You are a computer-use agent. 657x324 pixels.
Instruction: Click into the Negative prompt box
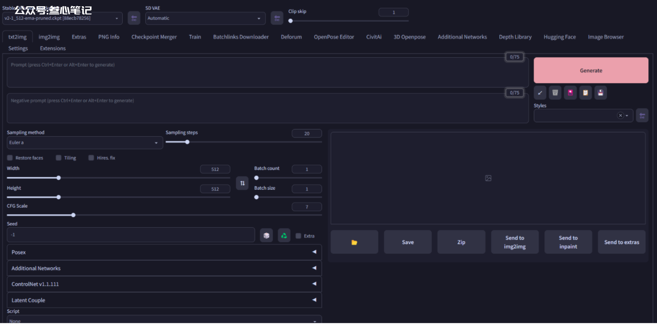coord(268,108)
